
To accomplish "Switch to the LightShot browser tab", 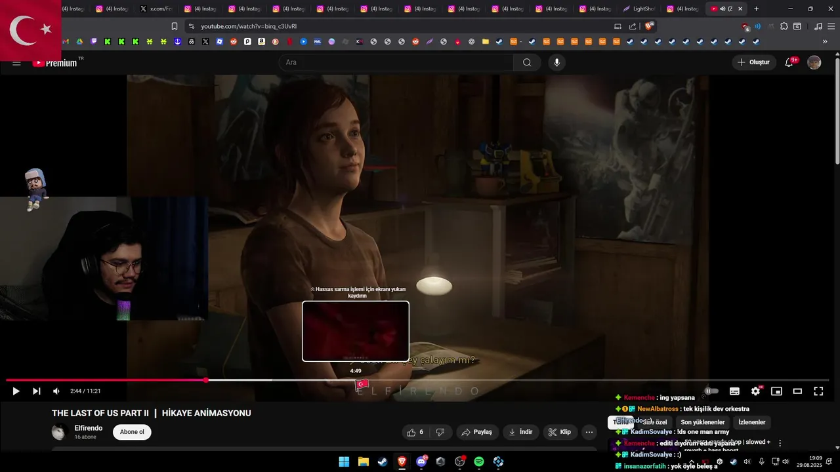I will tap(639, 9).
